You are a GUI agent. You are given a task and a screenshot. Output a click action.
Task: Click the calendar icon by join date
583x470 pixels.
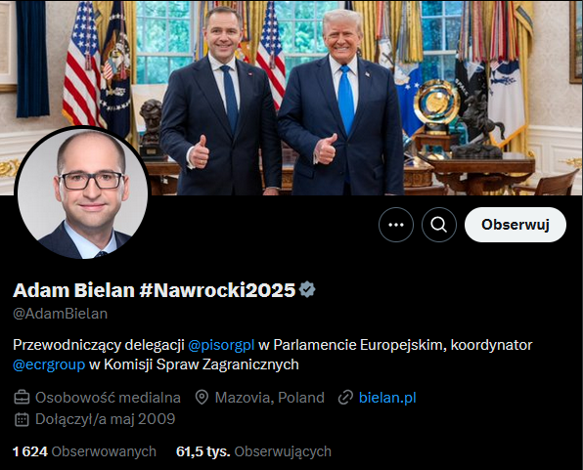[22, 419]
